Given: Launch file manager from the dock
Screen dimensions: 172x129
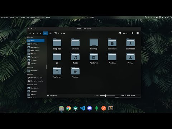Looking at the screenshot, I should (61, 108).
